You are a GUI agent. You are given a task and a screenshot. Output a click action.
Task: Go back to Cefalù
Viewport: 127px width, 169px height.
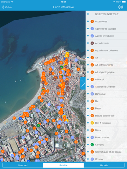click(x=7, y=7)
